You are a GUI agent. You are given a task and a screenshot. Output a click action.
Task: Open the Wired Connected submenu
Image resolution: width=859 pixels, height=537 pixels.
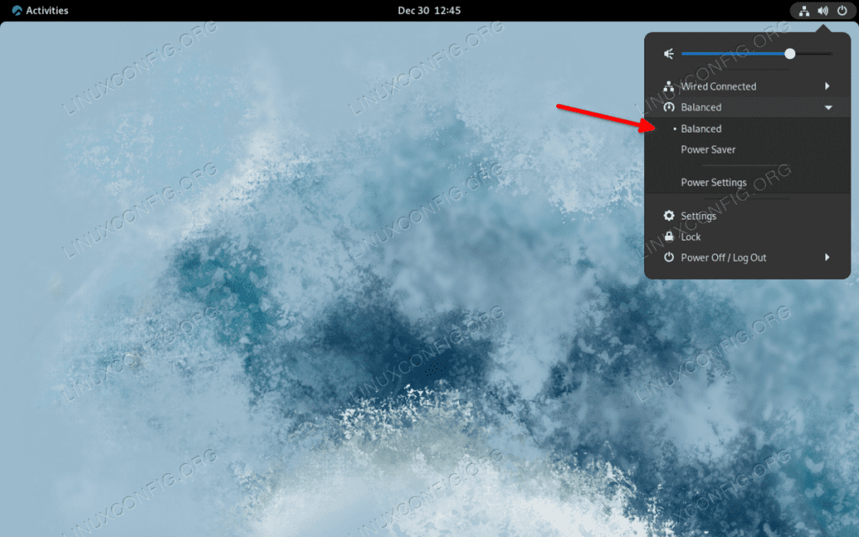747,86
